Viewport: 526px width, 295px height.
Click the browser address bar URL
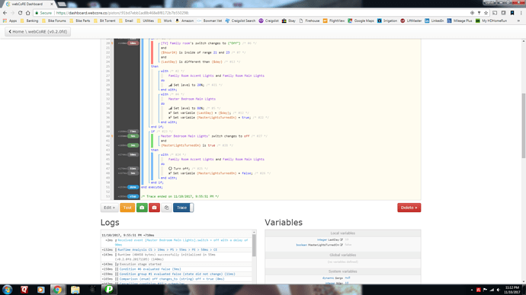click(122, 13)
